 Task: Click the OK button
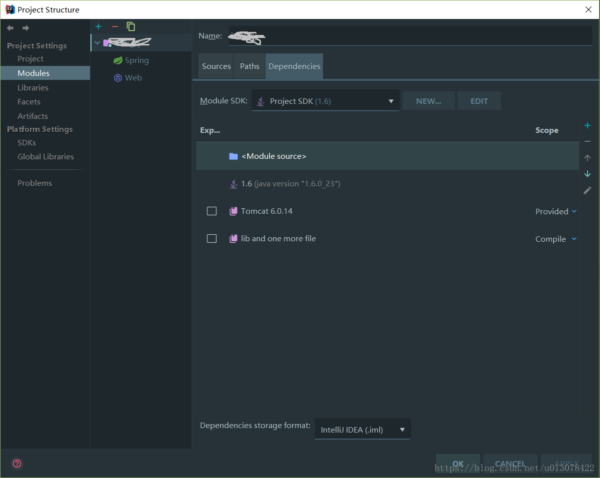click(458, 464)
